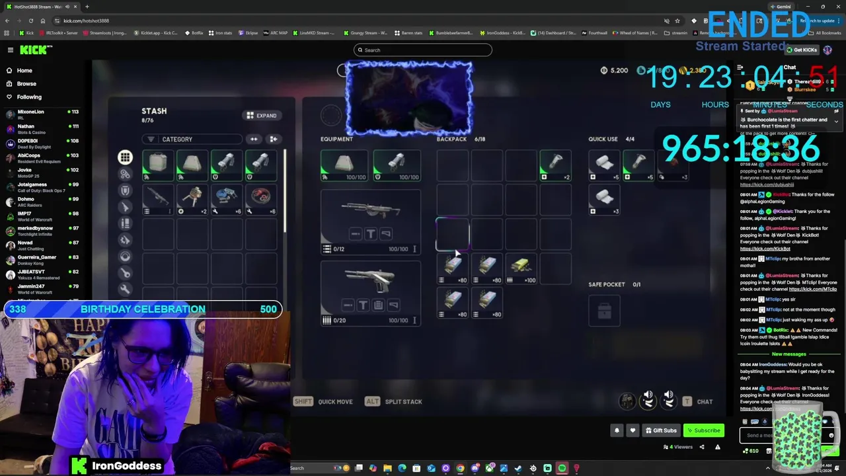Click the equipped primary weapon slot
Viewport: 846px width, 476px height.
[x=371, y=222]
